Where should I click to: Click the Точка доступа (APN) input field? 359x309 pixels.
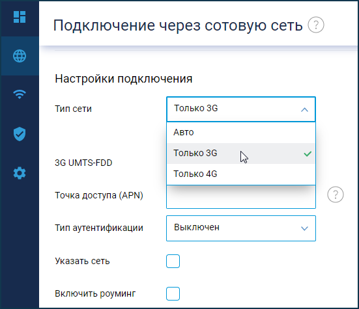(241, 196)
